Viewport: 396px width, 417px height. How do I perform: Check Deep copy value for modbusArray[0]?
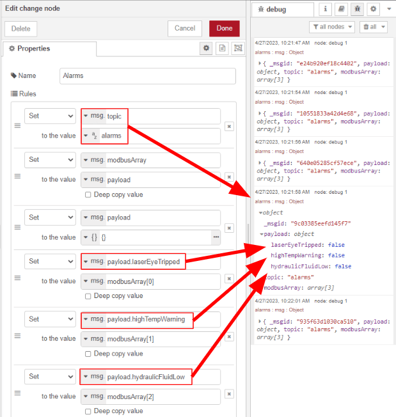pyautogui.click(x=88, y=296)
